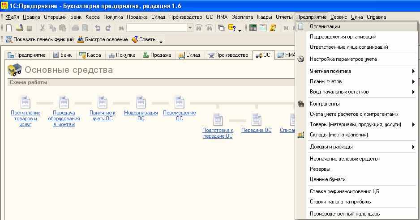Viewport: 420px width, 220px height.
Task: Click the Поступление товаров и услуг document icon
Action: click(26, 102)
